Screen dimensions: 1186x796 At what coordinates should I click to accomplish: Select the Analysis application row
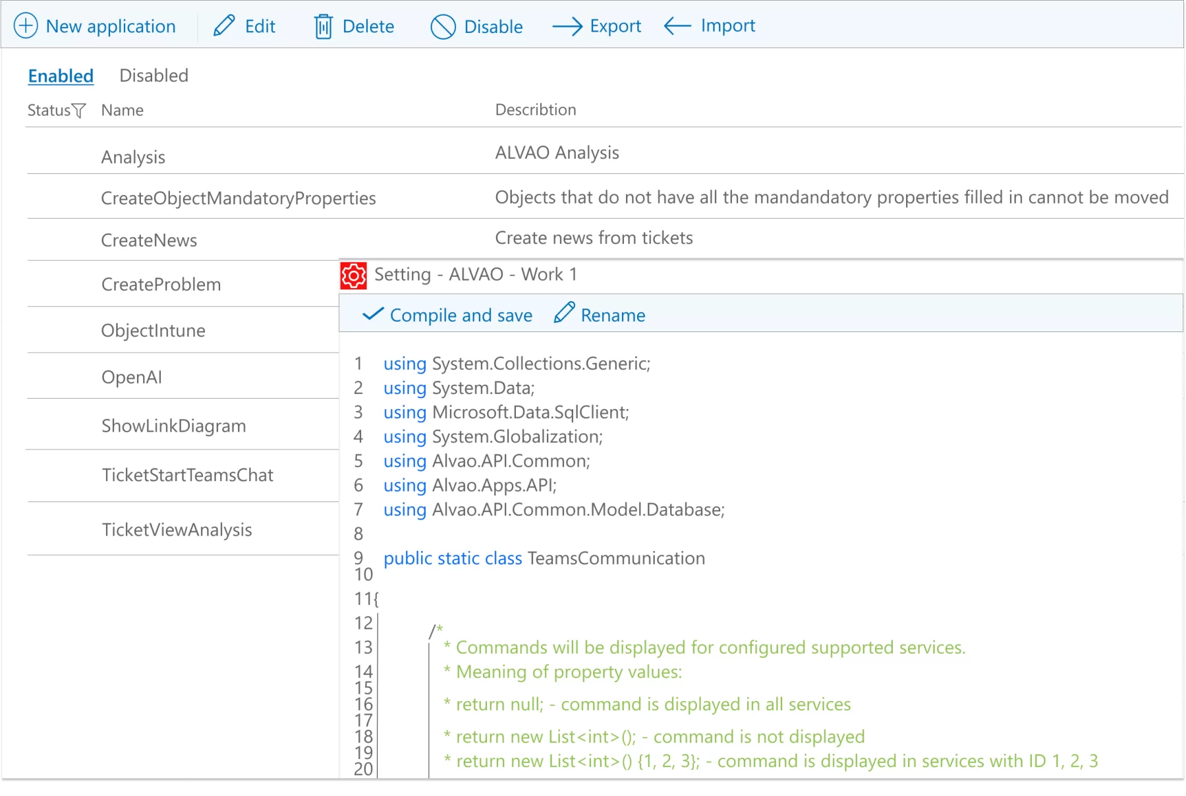point(133,157)
